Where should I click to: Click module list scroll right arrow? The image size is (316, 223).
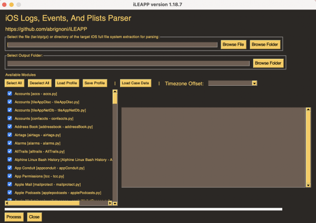pyautogui.click(x=110, y=203)
